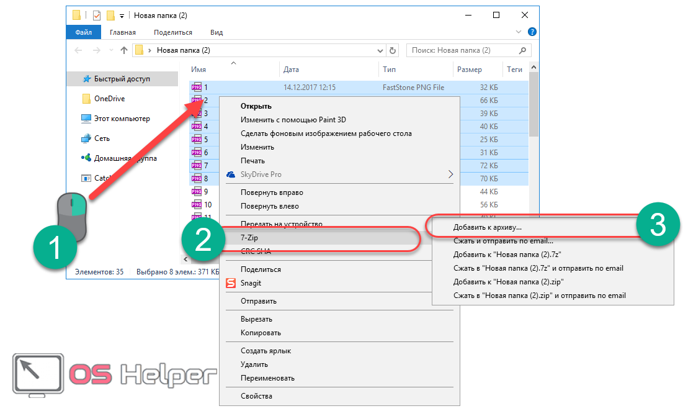The image size is (683, 411).
Task: Click the new folder icon in title bar
Action: tap(110, 16)
